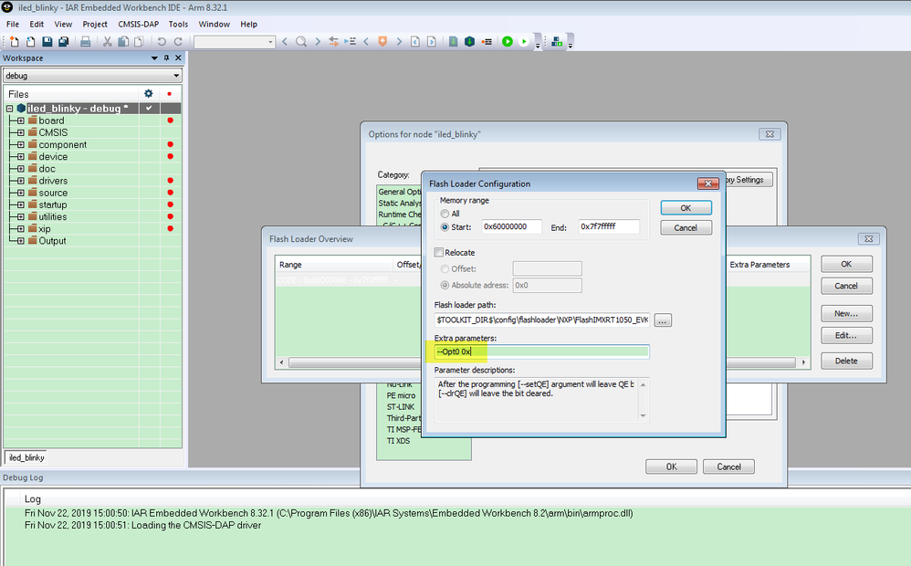Click the Find magnifier icon in toolbar
Viewport: 911px width, 566px height.
pos(301,41)
